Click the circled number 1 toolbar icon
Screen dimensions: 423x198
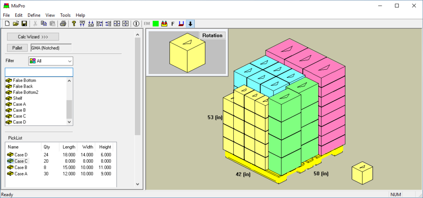point(136,23)
